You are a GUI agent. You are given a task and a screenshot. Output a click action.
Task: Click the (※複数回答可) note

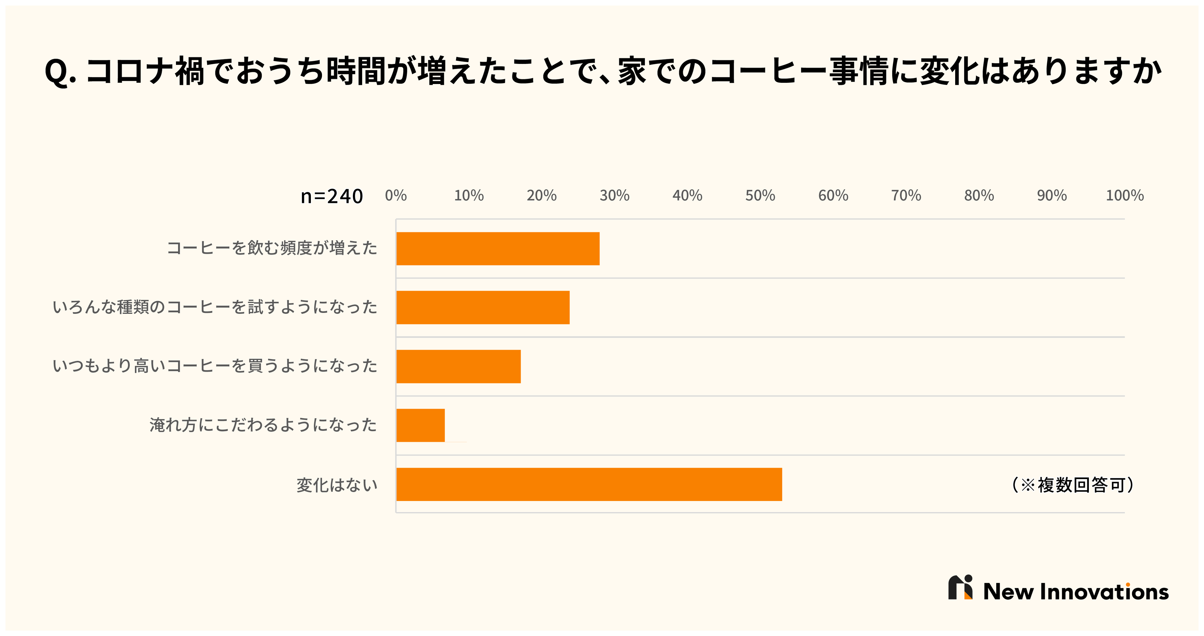[x=1073, y=485]
